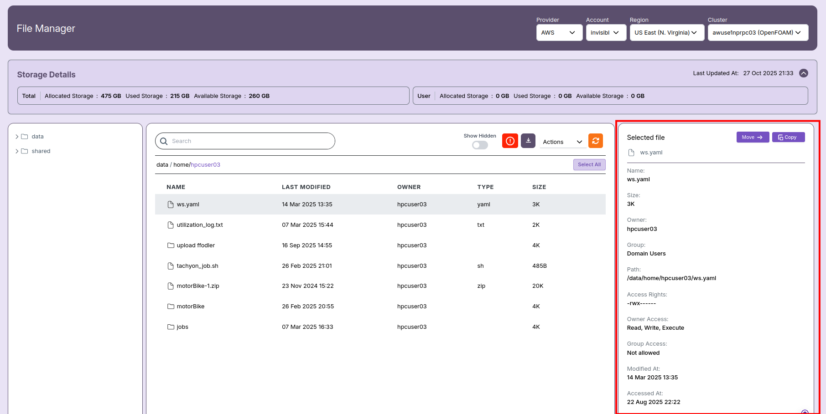The height and width of the screenshot is (414, 826).
Task: Open the Account dropdown
Action: (606, 33)
